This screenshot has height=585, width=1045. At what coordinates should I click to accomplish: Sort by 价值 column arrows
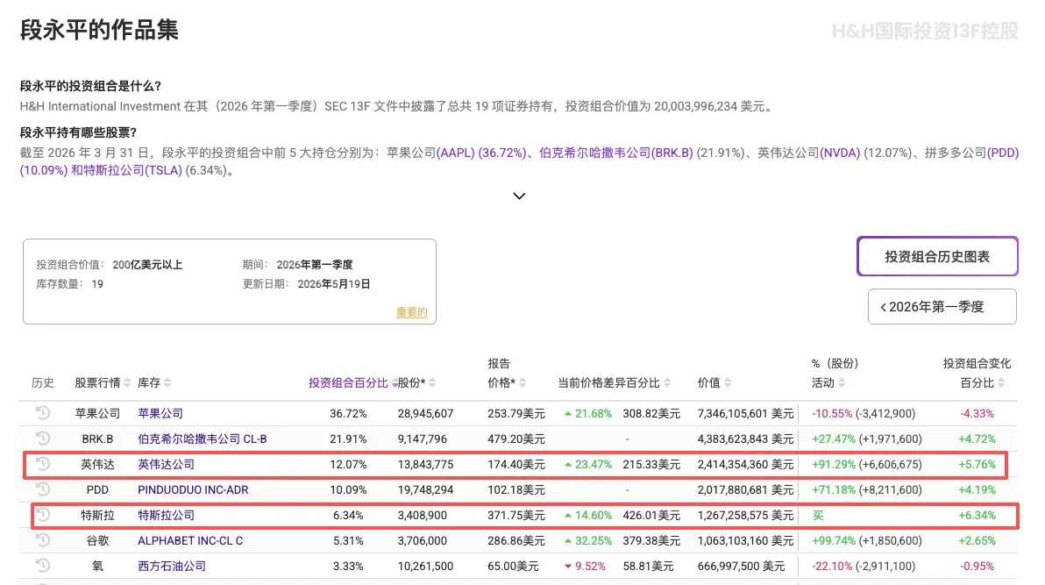pyautogui.click(x=728, y=383)
